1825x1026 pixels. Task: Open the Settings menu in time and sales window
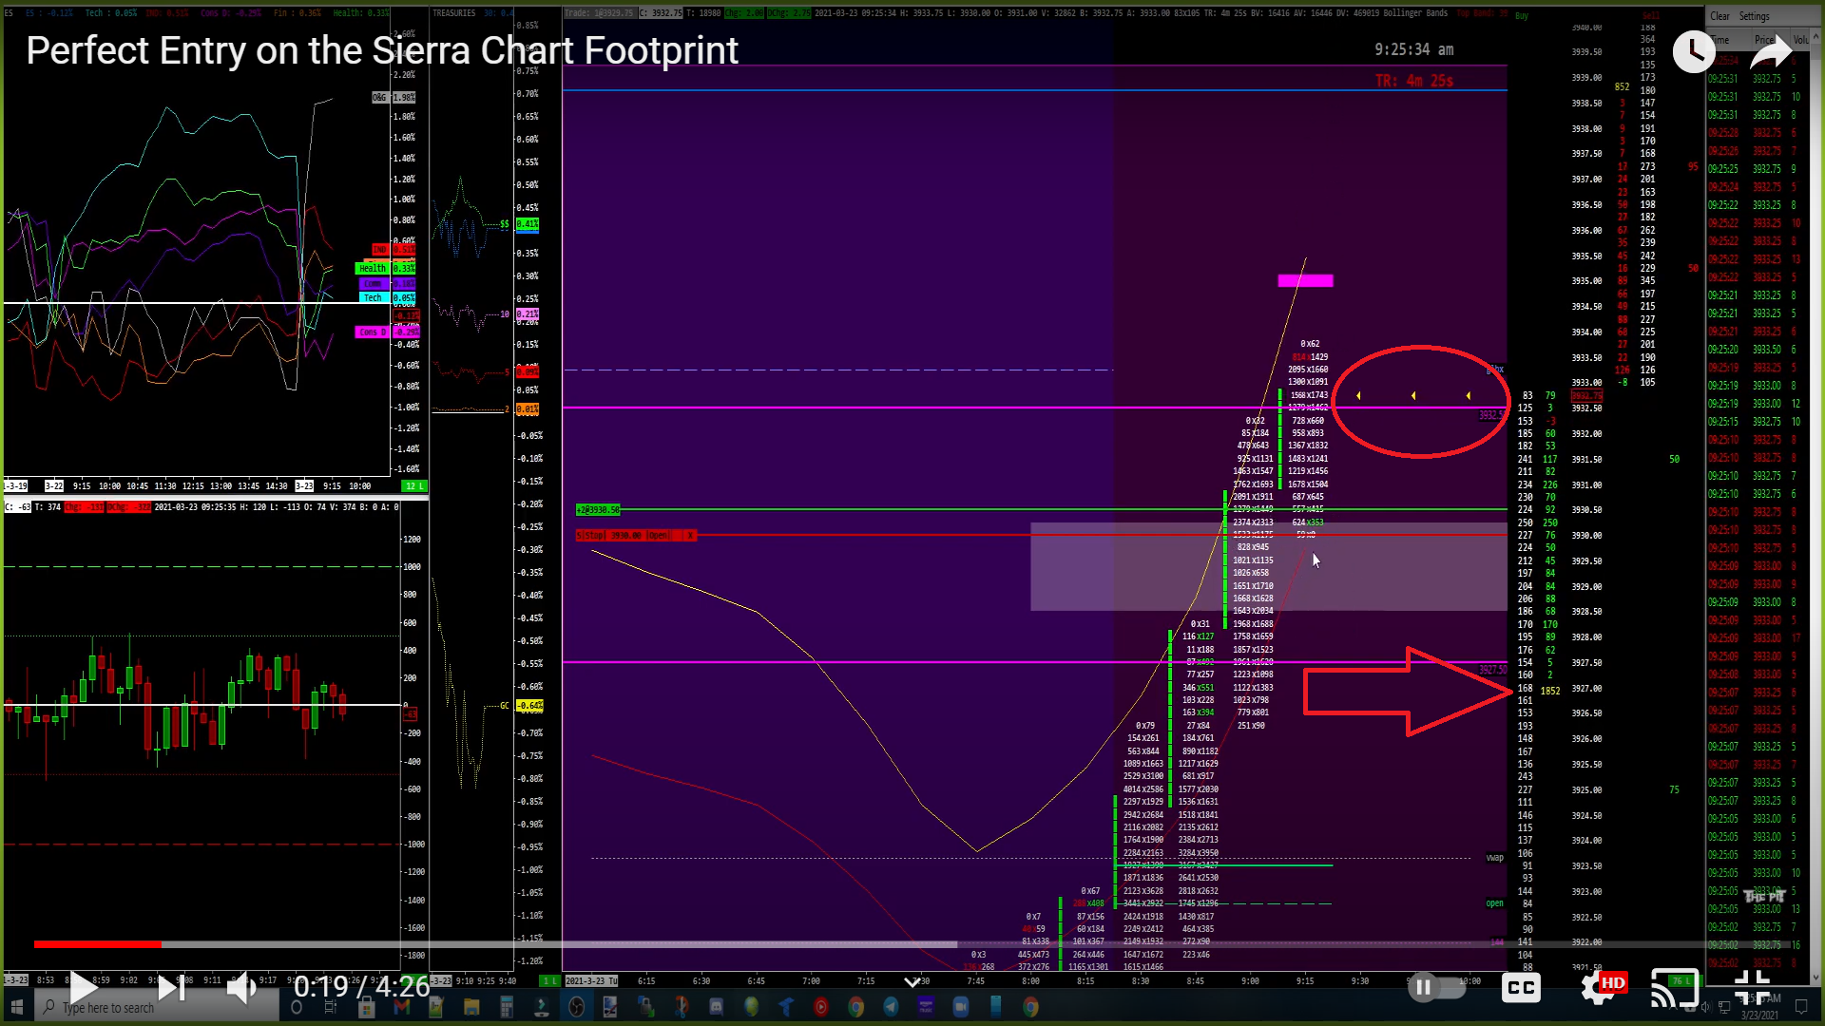[x=1755, y=16]
